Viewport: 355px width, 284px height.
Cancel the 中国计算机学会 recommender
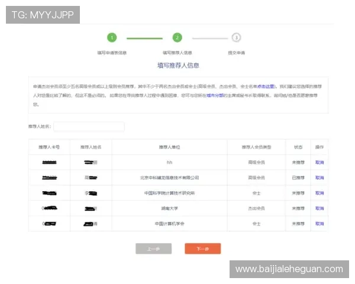(319, 224)
